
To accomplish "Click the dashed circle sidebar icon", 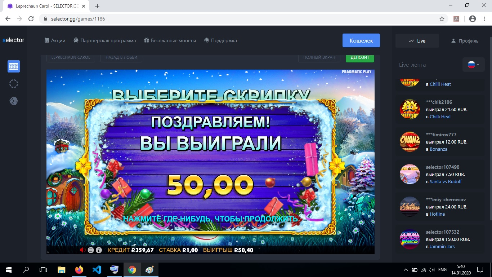I will [x=14, y=84].
